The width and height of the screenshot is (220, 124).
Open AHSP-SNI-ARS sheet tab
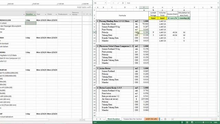click(151, 119)
